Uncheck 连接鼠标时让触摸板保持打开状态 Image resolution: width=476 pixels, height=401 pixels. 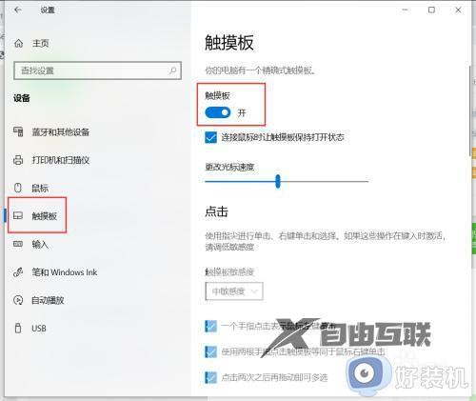(210, 137)
